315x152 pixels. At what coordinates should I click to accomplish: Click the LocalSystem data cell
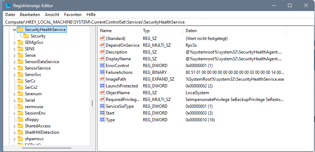pyautogui.click(x=197, y=93)
